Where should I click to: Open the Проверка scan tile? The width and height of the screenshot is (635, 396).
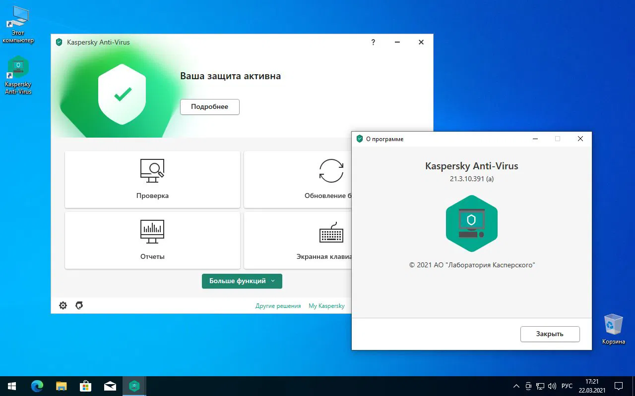(x=152, y=179)
